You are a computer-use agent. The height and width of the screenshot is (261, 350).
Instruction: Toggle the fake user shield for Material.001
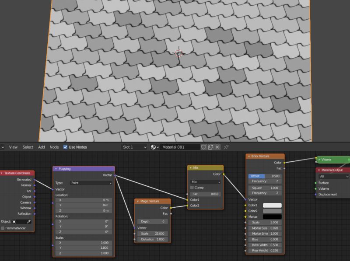point(204,147)
